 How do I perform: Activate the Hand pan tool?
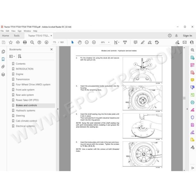[x=80, y=42]
